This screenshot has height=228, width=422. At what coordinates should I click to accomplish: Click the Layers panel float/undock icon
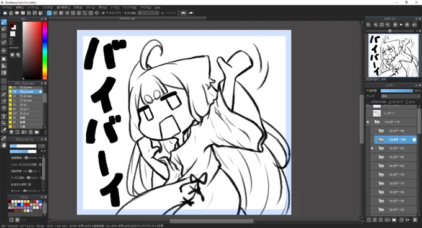[x=416, y=85]
